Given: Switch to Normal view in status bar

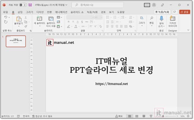Looking at the screenshot, I should (130, 116).
